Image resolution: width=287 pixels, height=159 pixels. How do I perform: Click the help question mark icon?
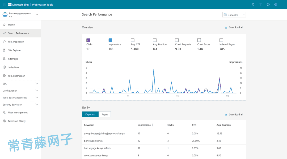(260, 5)
